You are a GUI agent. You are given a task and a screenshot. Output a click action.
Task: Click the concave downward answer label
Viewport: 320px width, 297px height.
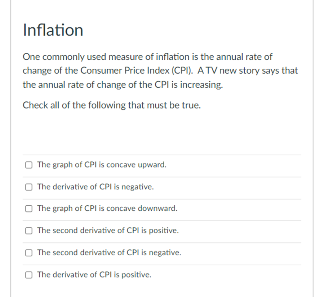107,209
